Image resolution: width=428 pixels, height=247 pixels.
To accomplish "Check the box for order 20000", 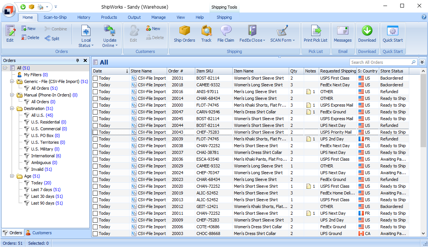I will pyautogui.click(x=95, y=105).
